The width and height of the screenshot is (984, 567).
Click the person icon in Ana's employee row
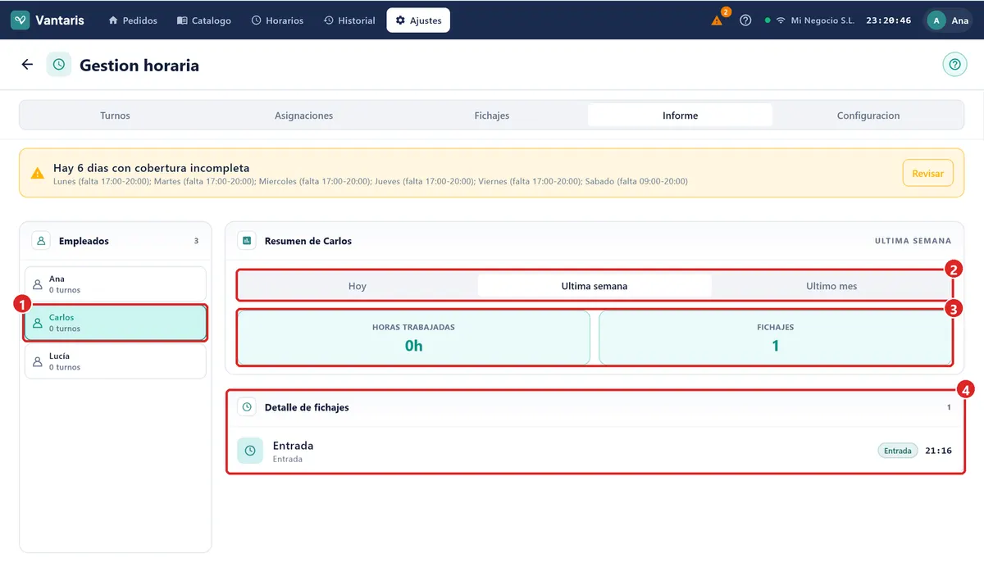(37, 284)
